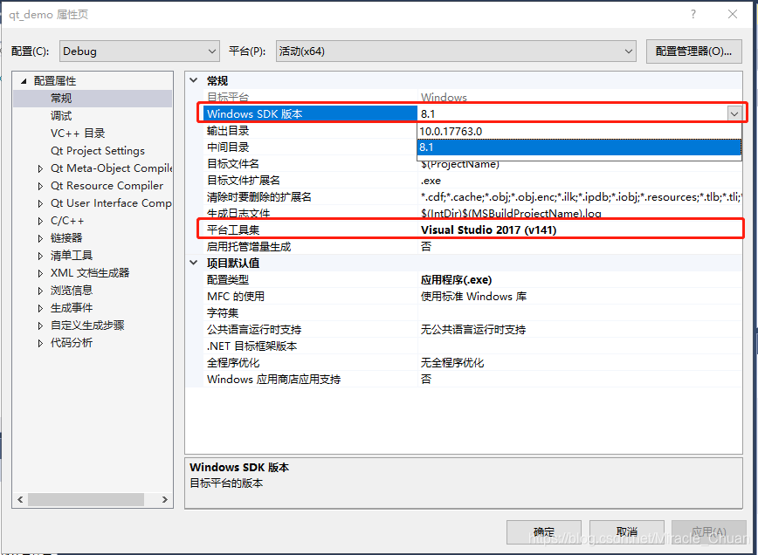The image size is (758, 555).
Task: Close the qt_demo 属性页 dialog
Action: pos(733,15)
